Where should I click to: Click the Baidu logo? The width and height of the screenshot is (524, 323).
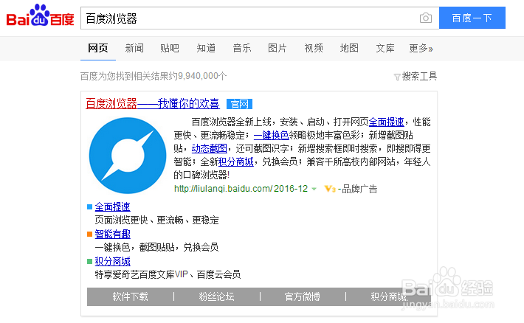40,15
